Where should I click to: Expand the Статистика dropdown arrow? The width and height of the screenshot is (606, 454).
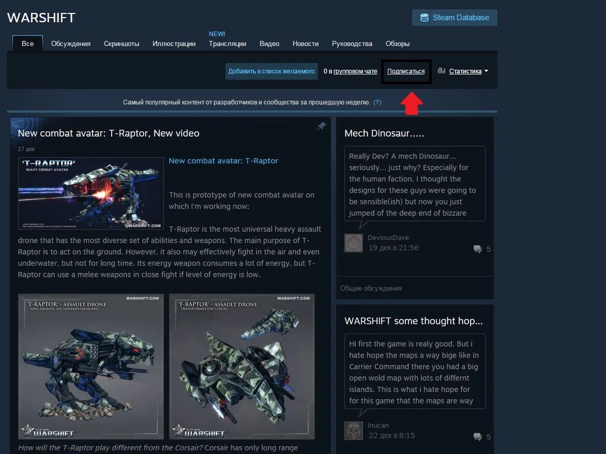(x=486, y=71)
